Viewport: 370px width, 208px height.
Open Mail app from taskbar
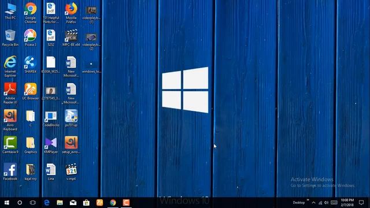(73, 203)
